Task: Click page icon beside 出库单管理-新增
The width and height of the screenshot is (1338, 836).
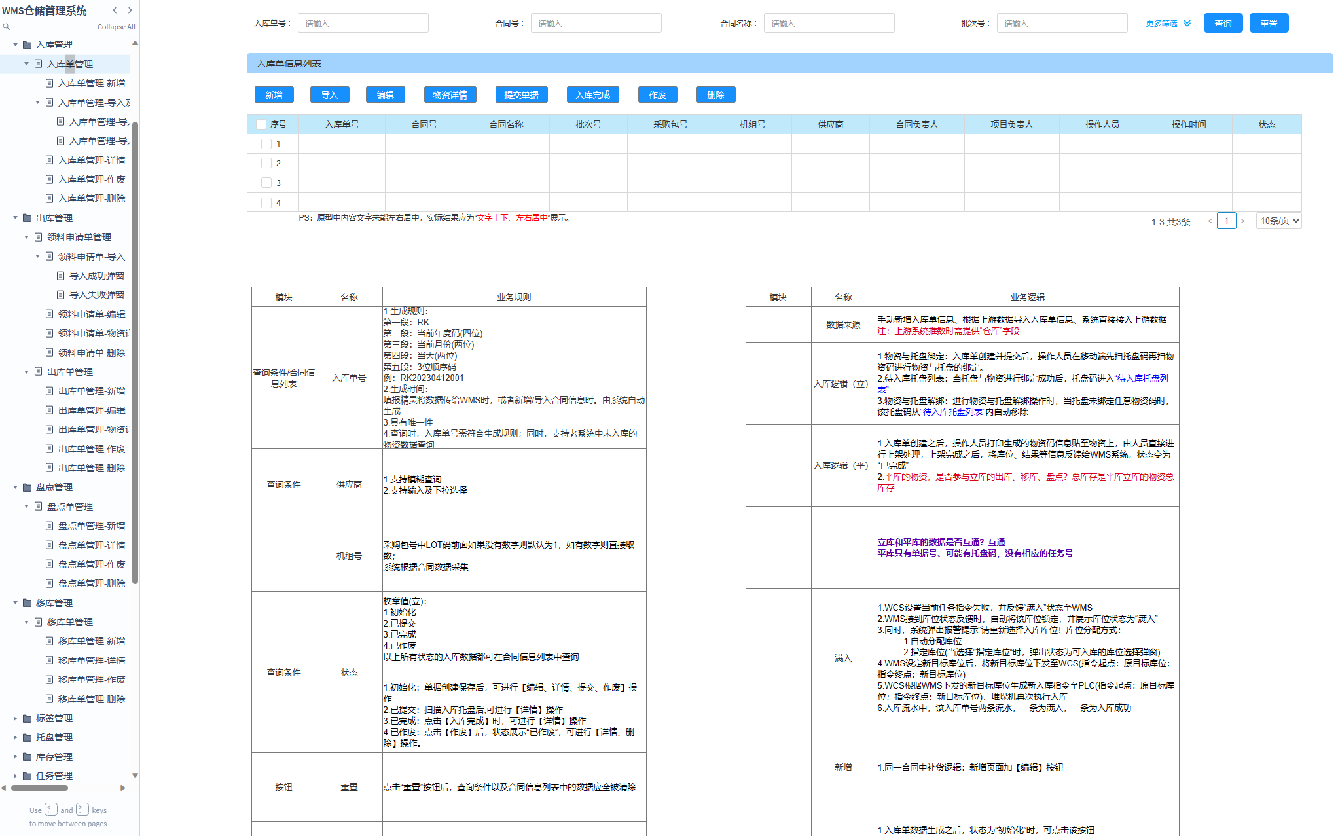Action: pyautogui.click(x=49, y=391)
